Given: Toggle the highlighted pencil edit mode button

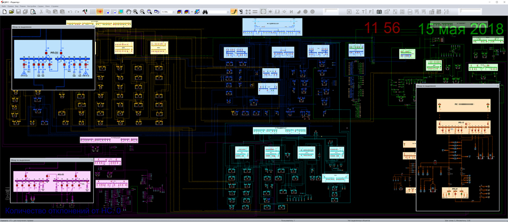Looking at the screenshot, I should [234, 12].
